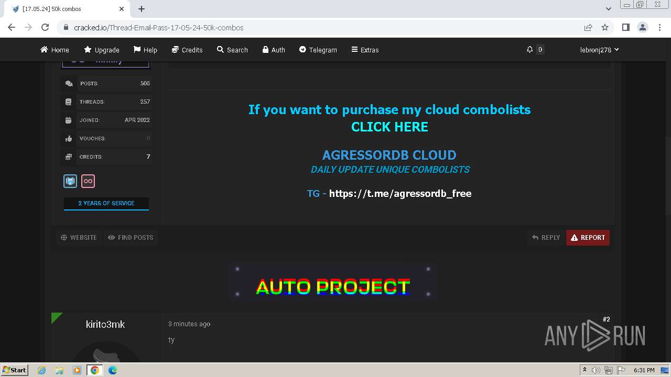Screen dimensions: 671x377
Task: Open the Action Center flag icon
Action: [x=620, y=370]
